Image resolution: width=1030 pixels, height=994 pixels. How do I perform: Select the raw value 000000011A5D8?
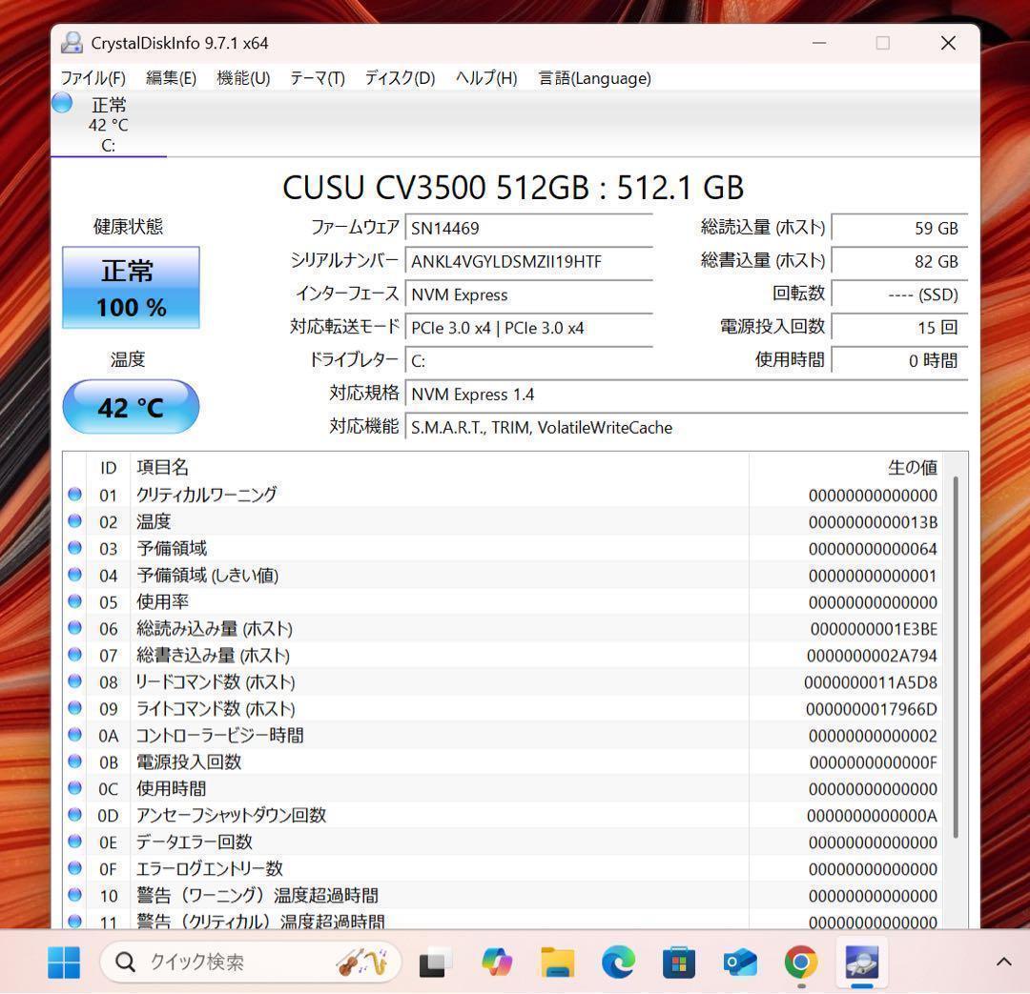tap(871, 682)
